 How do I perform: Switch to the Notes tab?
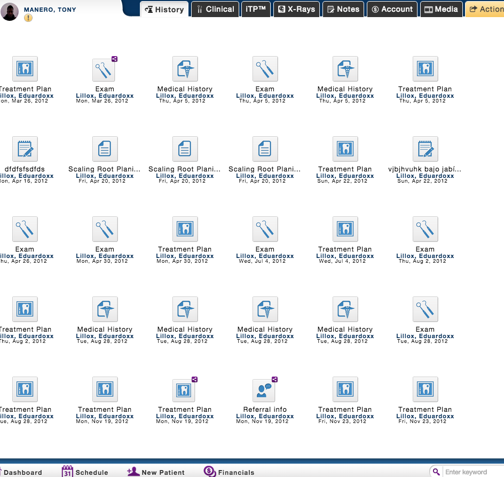tap(343, 9)
